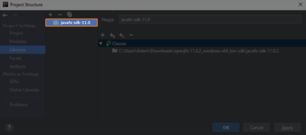Add a new project library with plus icon
306x135 pixels.
coord(51,14)
